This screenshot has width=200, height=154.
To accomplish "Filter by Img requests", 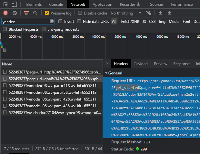I will coord(162,22).
